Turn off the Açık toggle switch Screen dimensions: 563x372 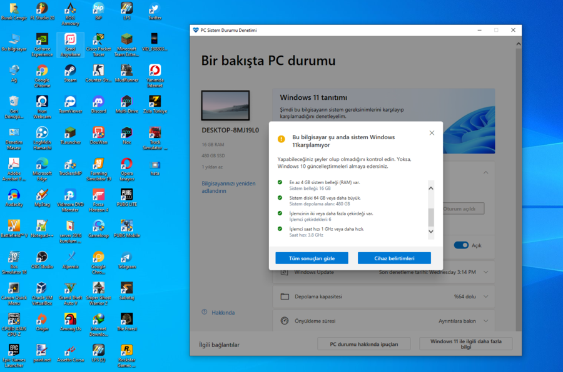461,245
